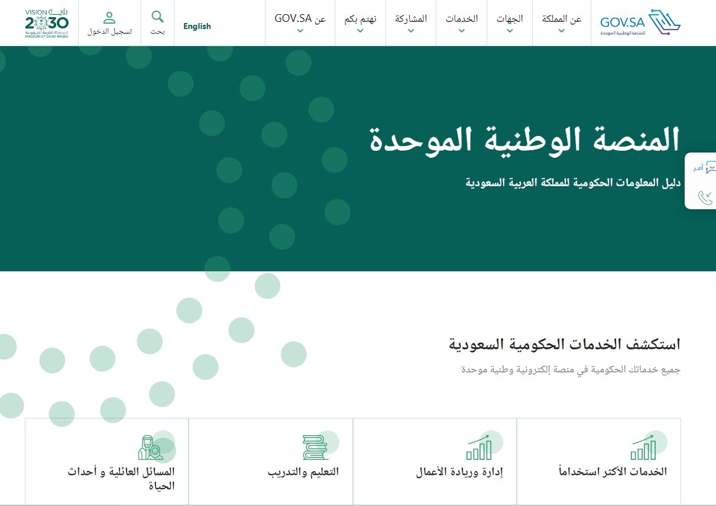Viewport: 716px width, 506px height.
Task: Click the family issues person icon
Action: tap(150, 447)
